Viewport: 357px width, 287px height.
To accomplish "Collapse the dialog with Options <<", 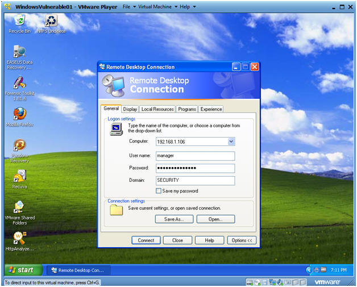I will [242, 240].
